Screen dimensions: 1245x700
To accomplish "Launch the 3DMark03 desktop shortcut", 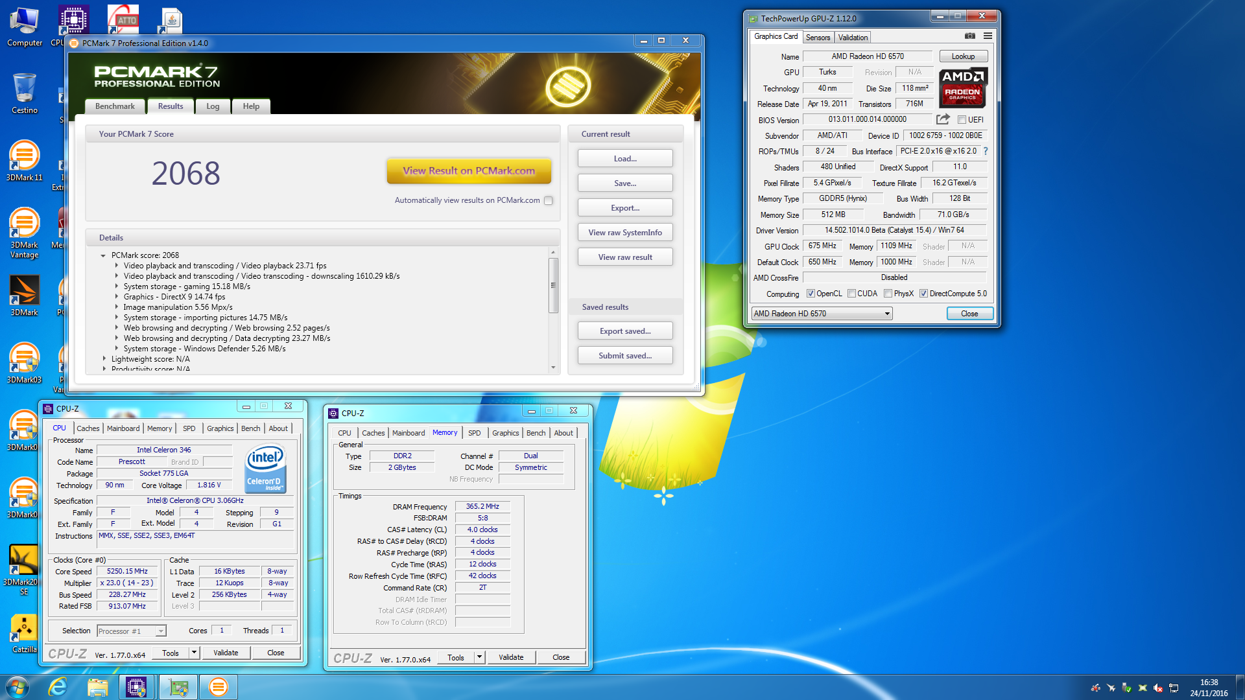I will (25, 363).
